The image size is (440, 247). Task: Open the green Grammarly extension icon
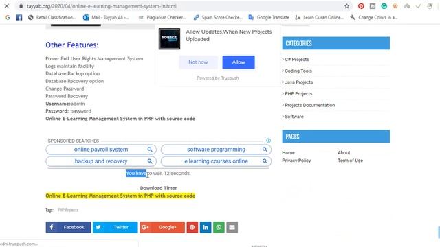pyautogui.click(x=384, y=6)
